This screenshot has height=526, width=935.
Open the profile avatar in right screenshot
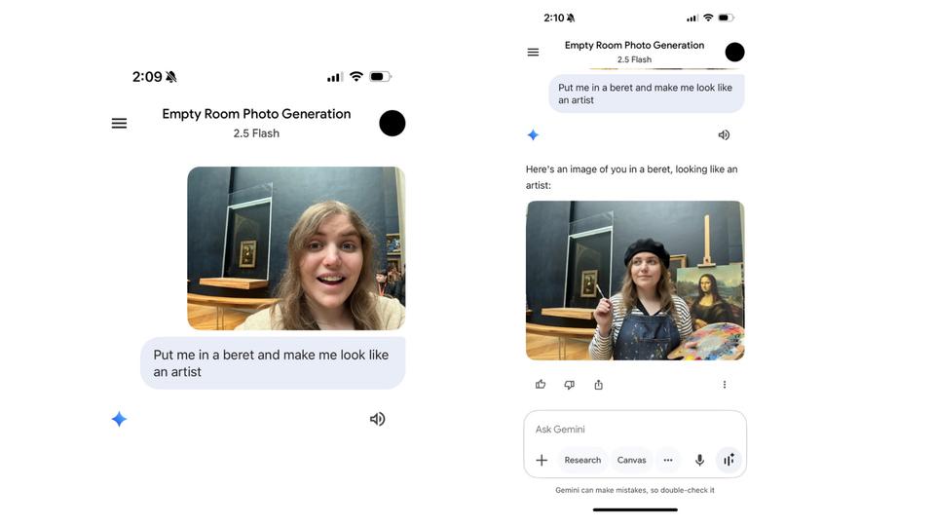click(734, 53)
